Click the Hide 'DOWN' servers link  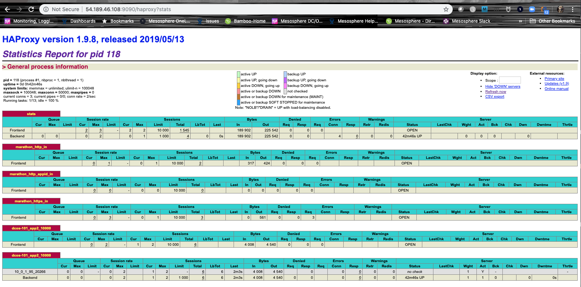tap(503, 87)
